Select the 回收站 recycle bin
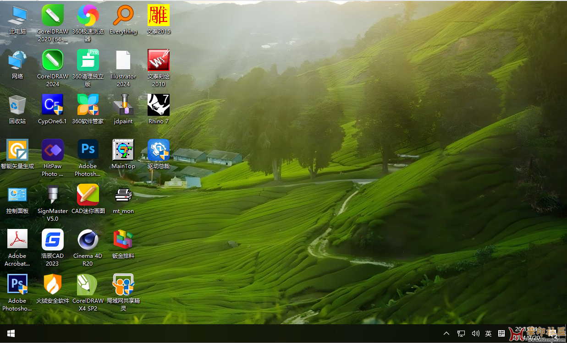 [17, 105]
